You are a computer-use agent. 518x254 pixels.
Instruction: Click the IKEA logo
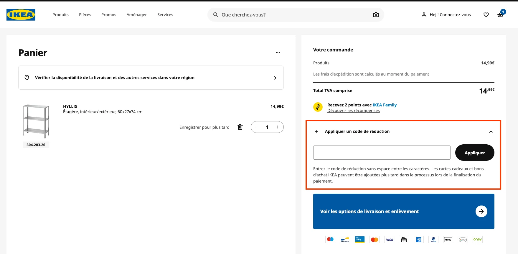click(21, 15)
